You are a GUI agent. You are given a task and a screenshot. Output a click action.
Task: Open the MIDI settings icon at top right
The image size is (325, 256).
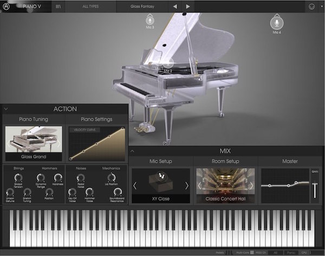click(x=311, y=7)
